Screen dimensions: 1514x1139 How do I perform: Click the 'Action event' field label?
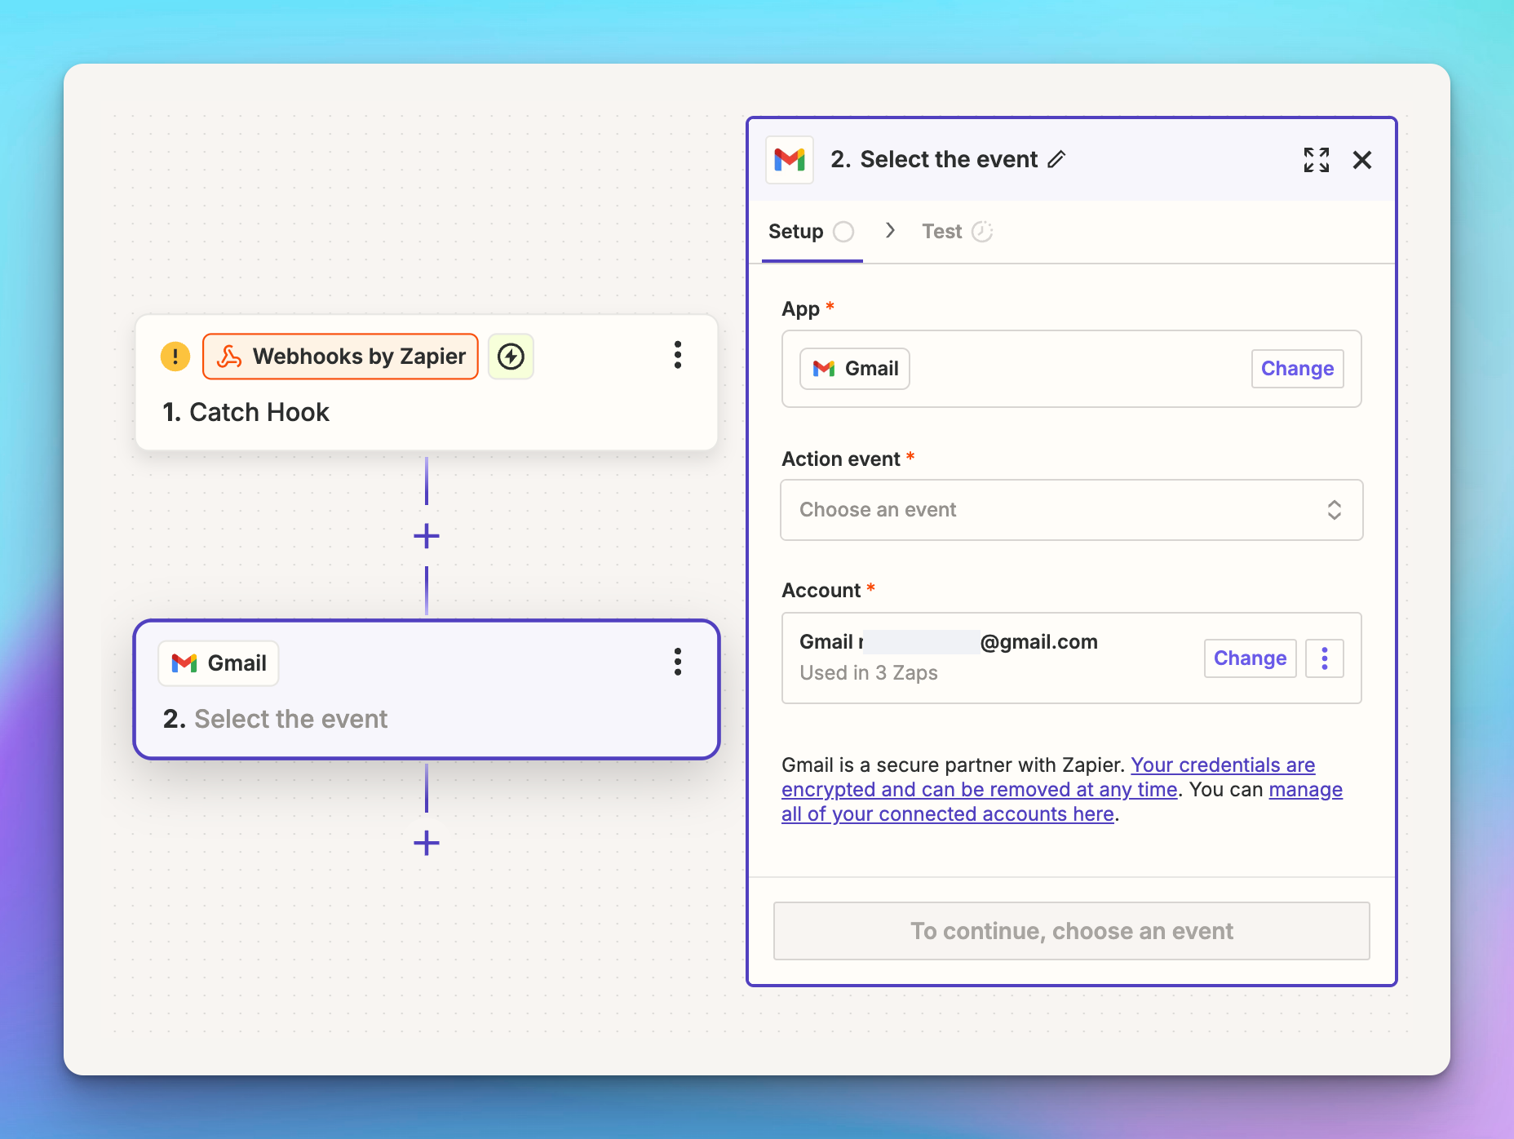pos(841,459)
